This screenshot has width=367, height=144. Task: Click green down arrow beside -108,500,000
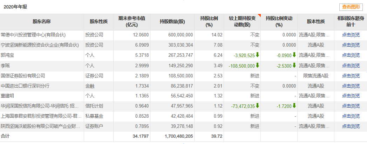(258, 66)
